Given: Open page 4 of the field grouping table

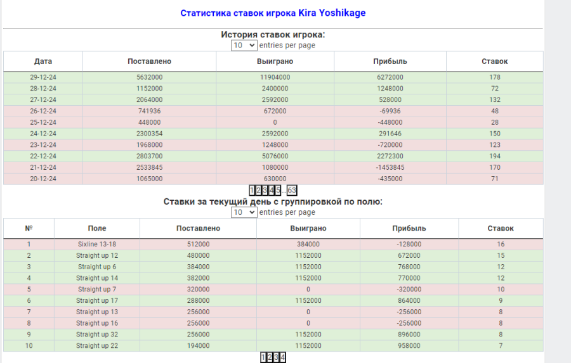Looking at the screenshot, I should pyautogui.click(x=283, y=357).
